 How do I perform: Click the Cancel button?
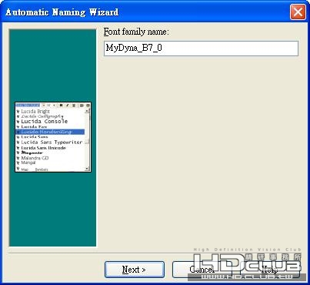pyautogui.click(x=202, y=270)
